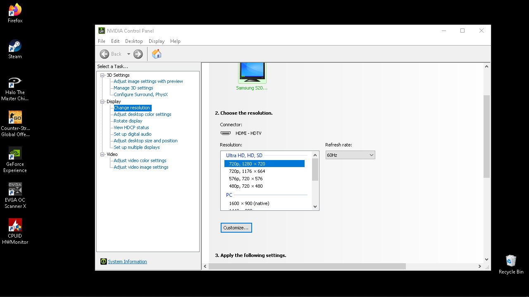Select 720p, 1176 × 664 resolution
The width and height of the screenshot is (529, 297).
click(x=264, y=171)
